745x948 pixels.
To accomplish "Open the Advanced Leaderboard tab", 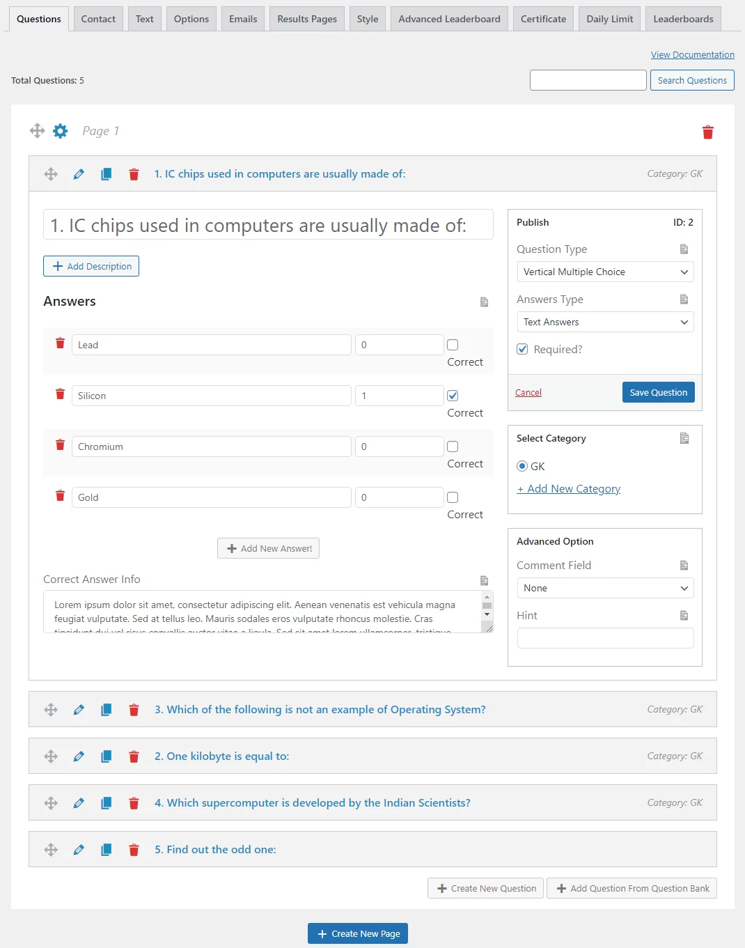I will (x=449, y=19).
